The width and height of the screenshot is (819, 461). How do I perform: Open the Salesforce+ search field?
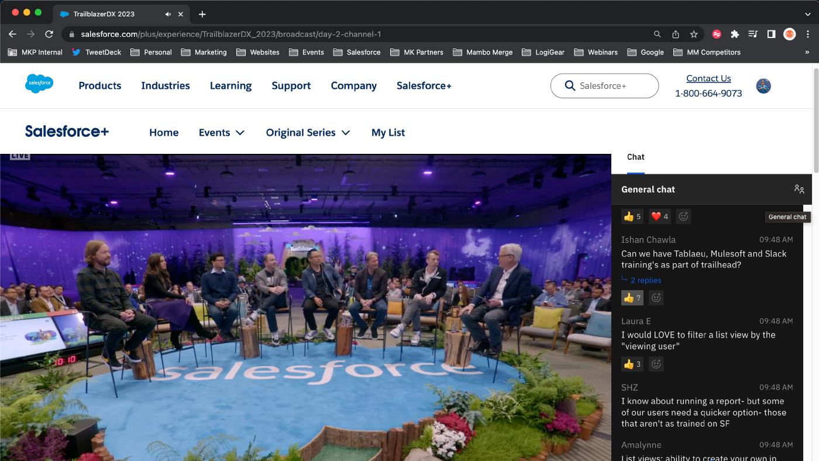(x=604, y=85)
